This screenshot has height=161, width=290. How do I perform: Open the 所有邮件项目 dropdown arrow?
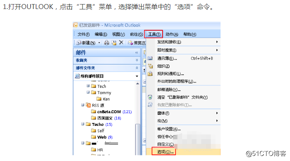click(x=137, y=76)
